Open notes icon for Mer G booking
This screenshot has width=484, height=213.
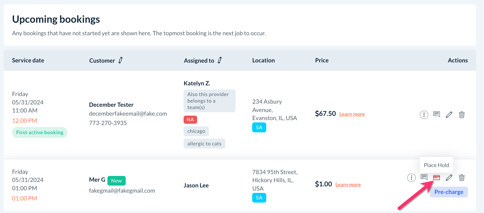424,177
